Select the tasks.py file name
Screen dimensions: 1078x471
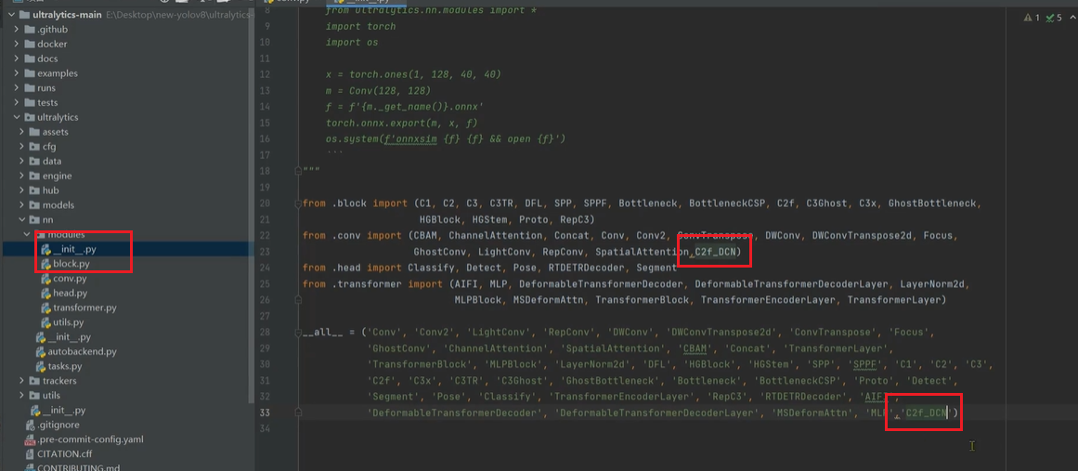pos(65,366)
